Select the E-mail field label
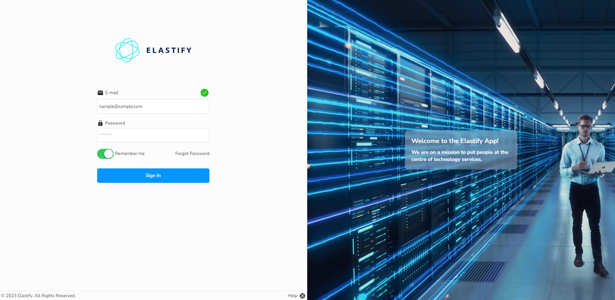 [111, 93]
